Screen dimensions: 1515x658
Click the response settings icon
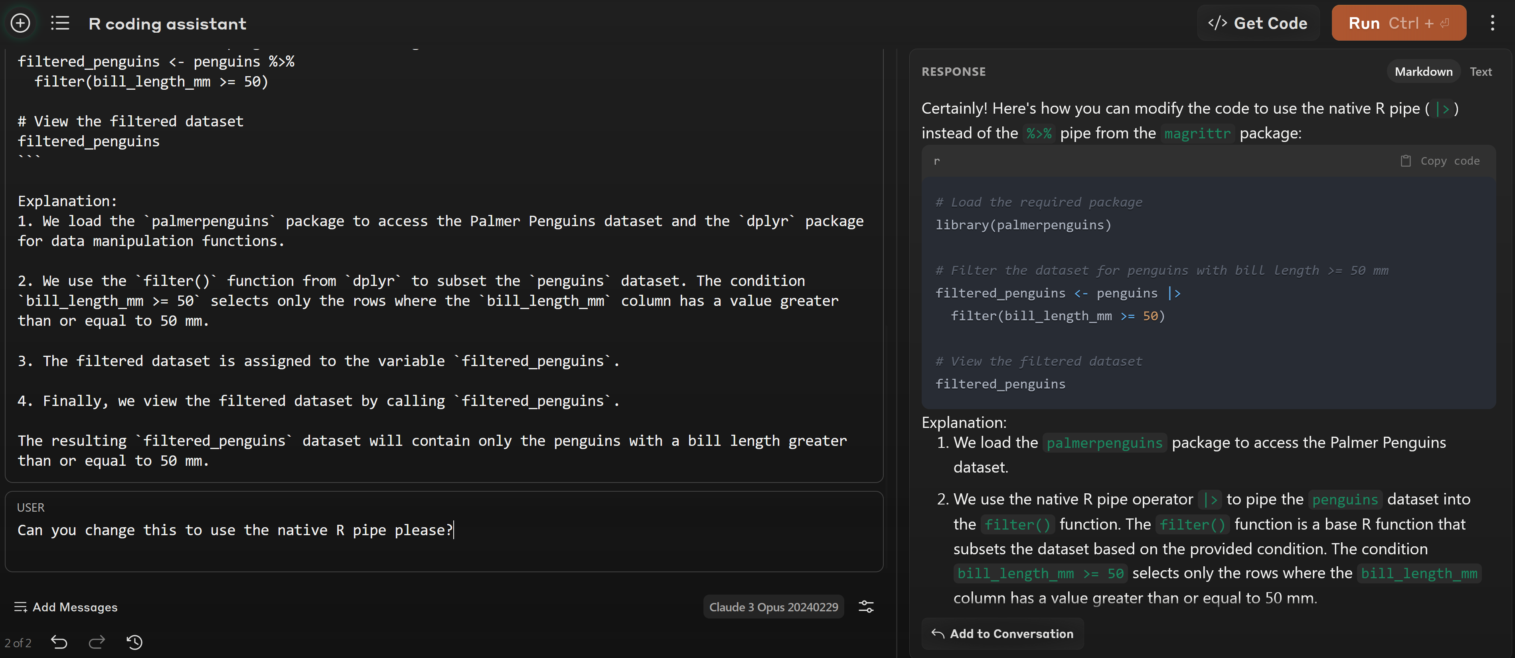[x=866, y=607]
